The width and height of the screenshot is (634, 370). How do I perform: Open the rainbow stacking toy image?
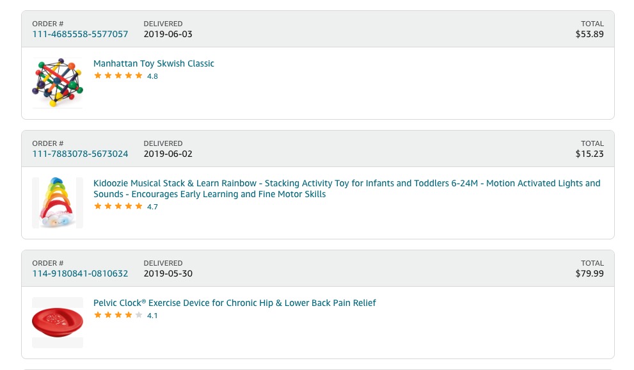pos(58,203)
